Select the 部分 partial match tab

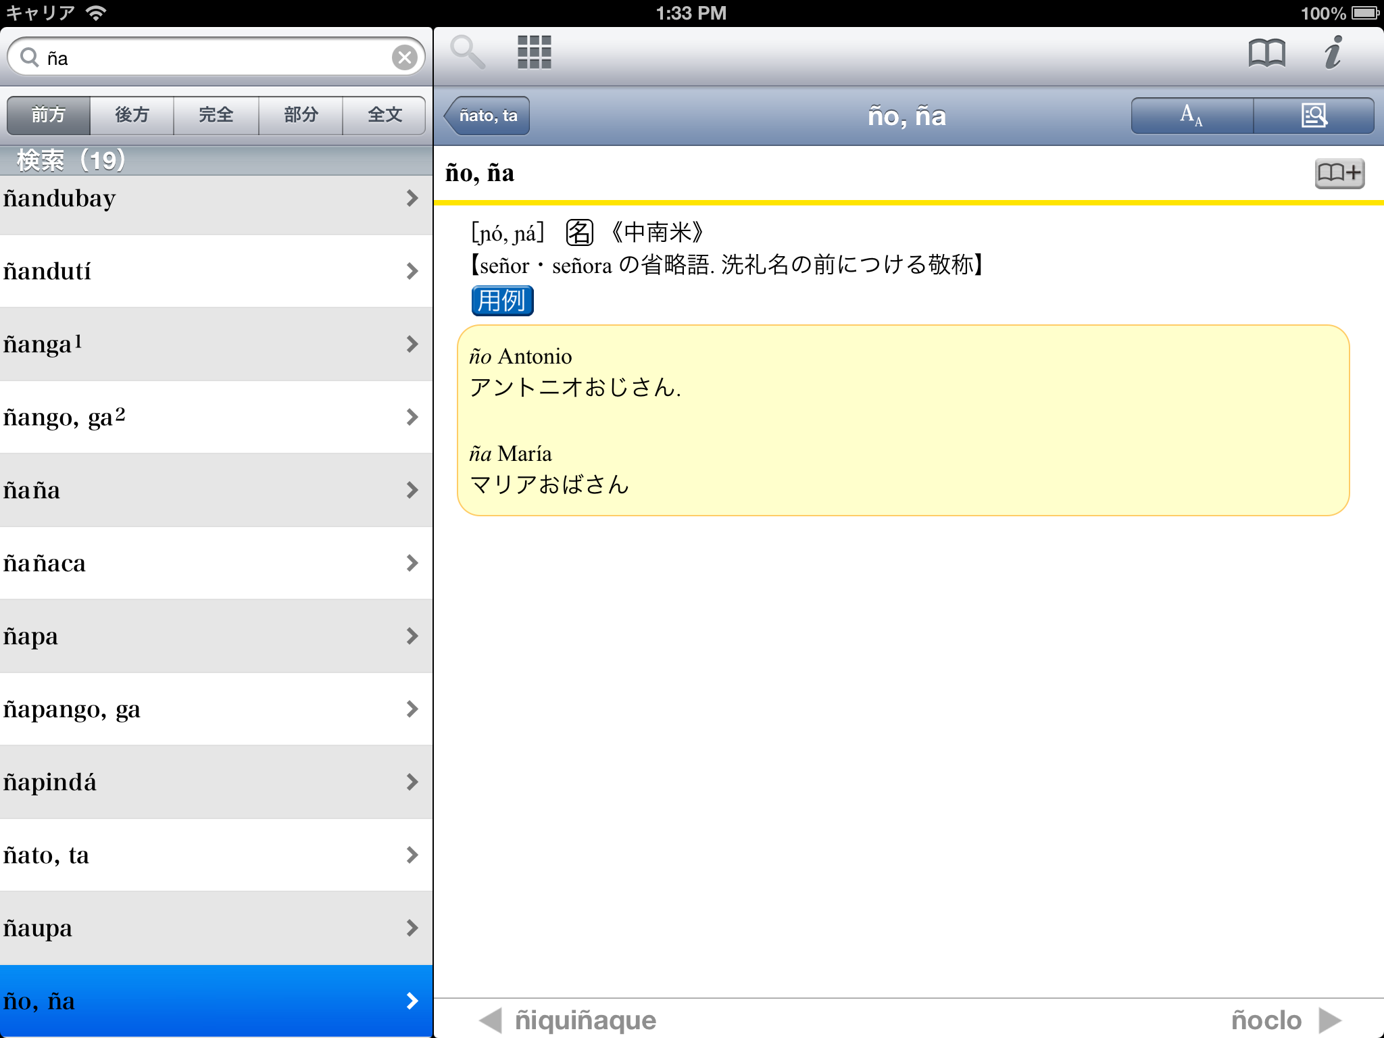(x=301, y=115)
